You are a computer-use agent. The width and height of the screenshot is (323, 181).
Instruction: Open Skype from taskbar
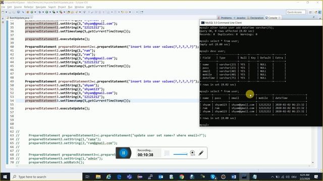(x=213, y=176)
